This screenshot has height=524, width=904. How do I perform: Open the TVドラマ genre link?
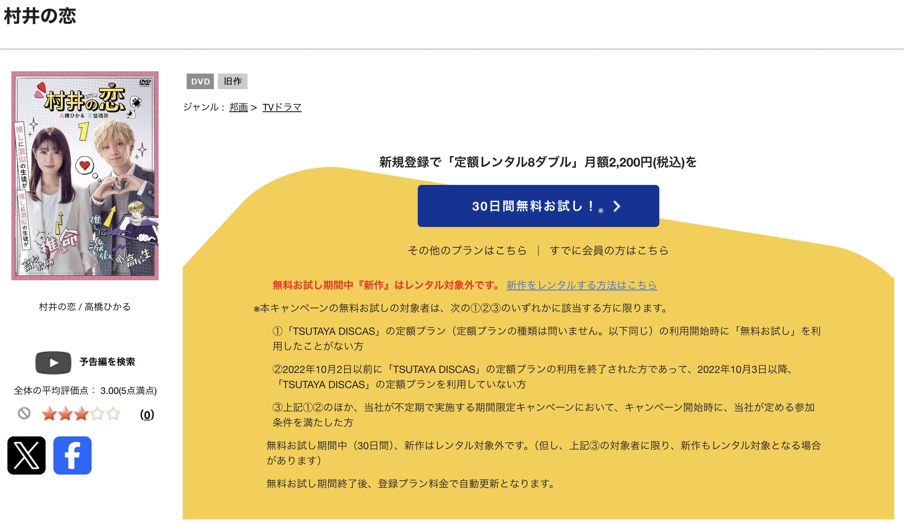tap(282, 107)
